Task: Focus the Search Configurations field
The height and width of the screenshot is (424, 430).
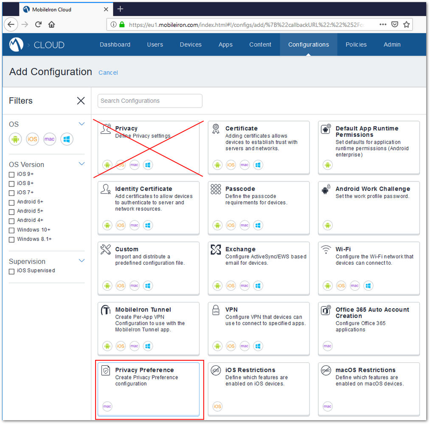Action: click(x=150, y=101)
